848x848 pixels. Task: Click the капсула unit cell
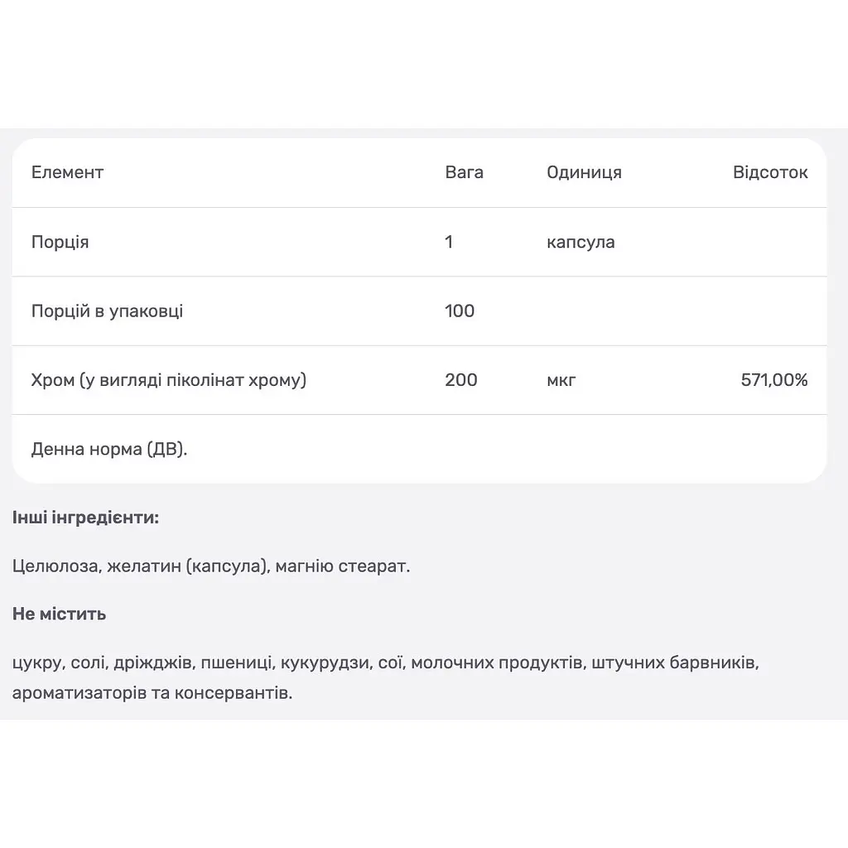click(581, 243)
